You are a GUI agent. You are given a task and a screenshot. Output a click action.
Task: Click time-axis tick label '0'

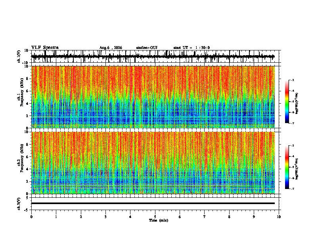[31, 217]
